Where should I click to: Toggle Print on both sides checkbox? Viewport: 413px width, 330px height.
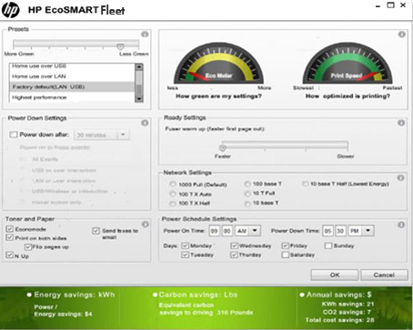9,238
